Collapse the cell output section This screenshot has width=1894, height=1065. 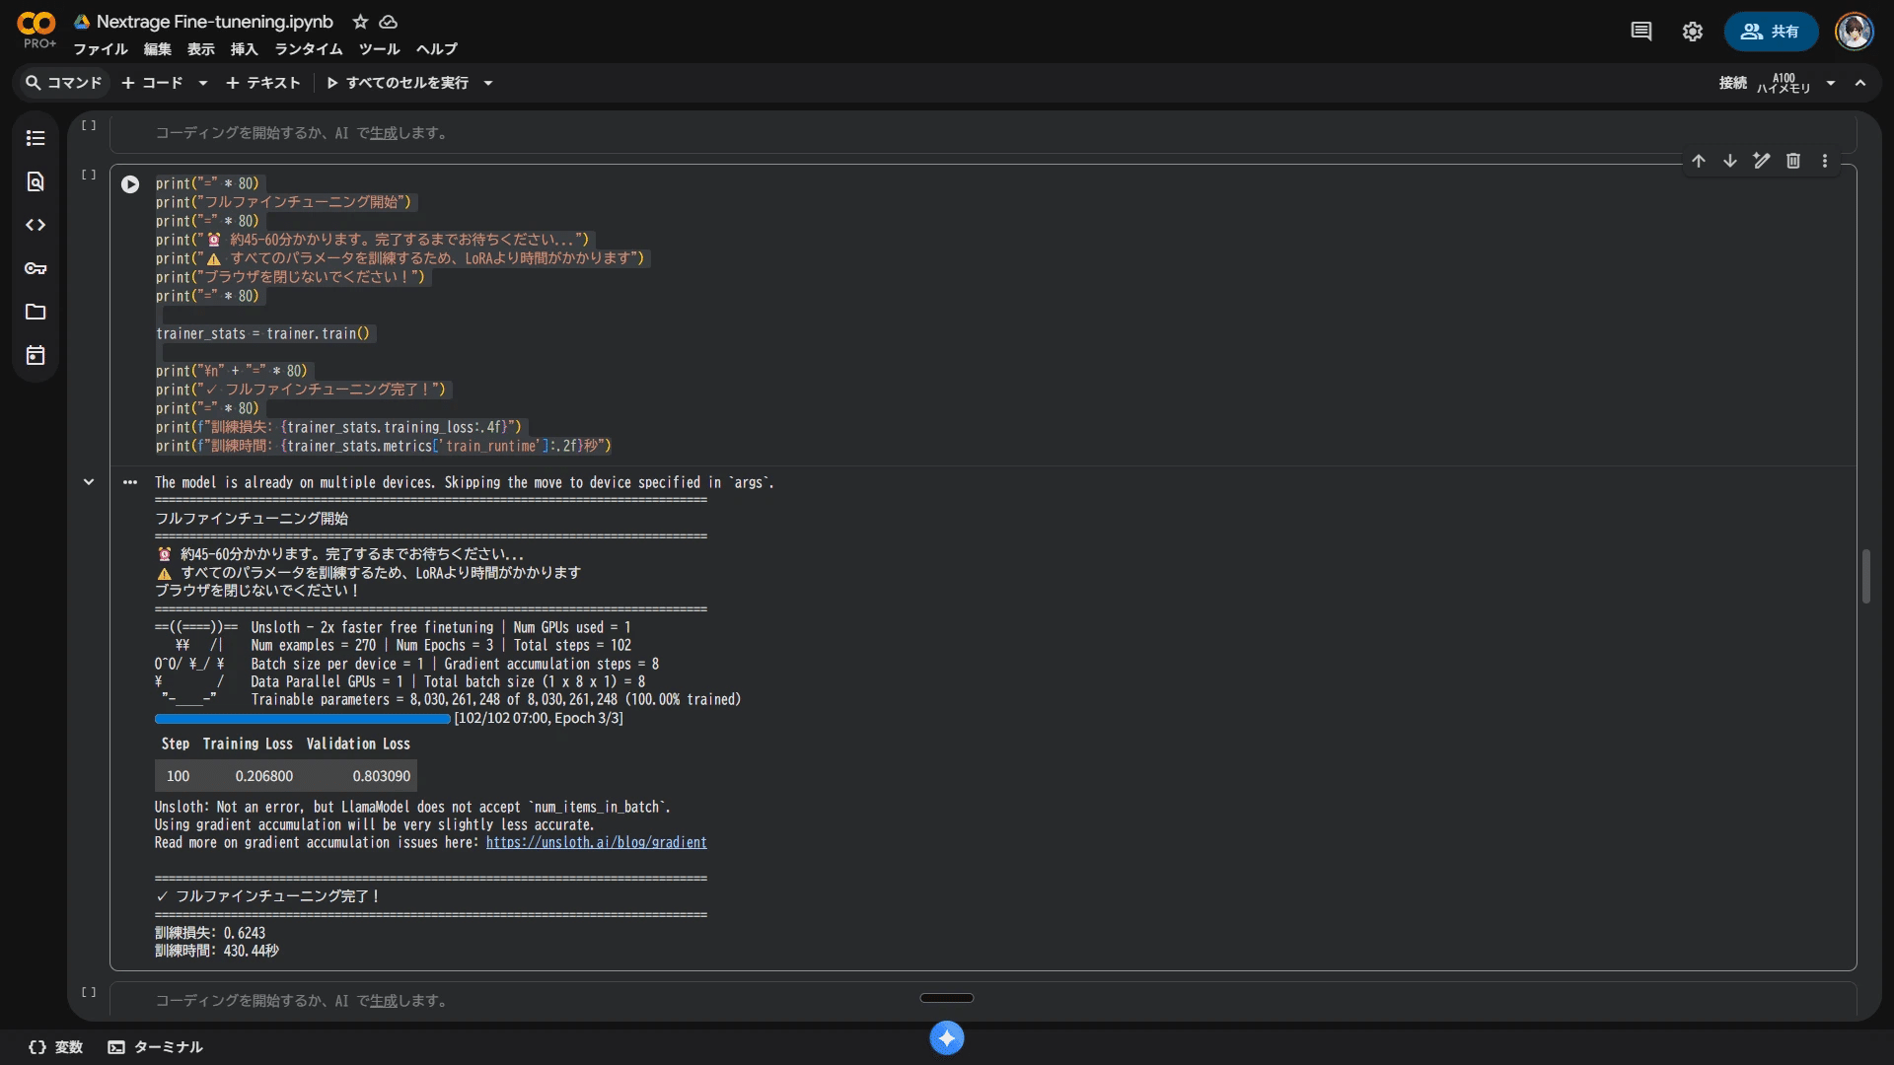coord(89,482)
